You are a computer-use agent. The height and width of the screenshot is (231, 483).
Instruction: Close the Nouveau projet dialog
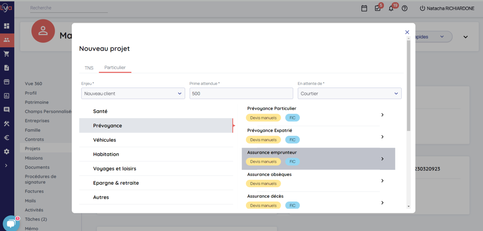point(407,32)
